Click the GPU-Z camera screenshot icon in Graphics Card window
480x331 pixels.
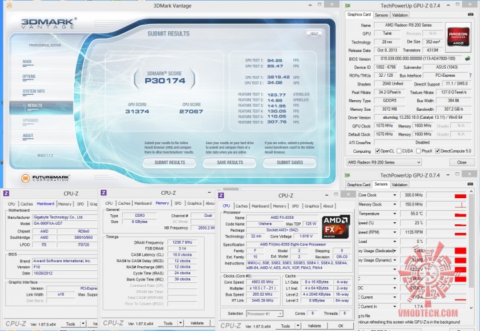[x=470, y=15]
